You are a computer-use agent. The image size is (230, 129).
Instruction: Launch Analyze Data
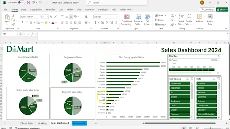tap(210, 20)
